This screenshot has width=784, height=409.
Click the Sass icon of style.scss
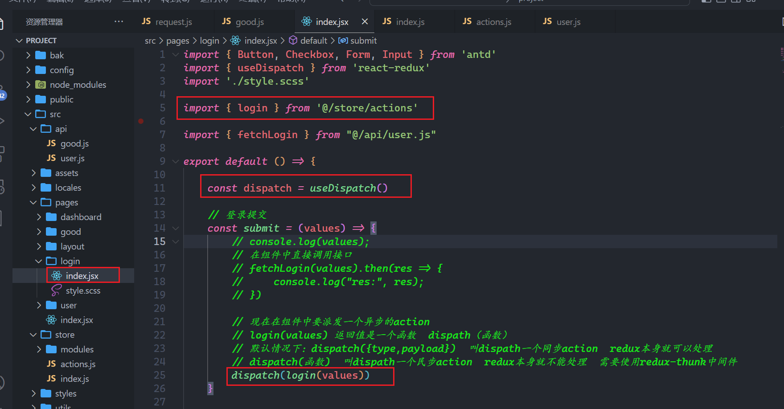tap(57, 290)
